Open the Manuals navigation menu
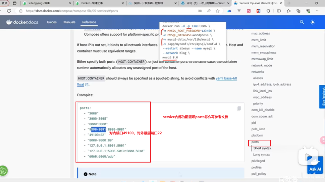This screenshot has height=182, width=325. pyautogui.click(x=70, y=22)
